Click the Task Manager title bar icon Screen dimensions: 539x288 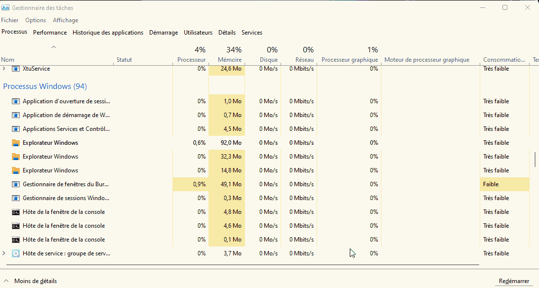[6, 7]
